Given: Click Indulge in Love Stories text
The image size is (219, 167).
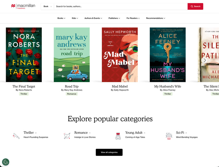Looking at the screenshot, I should tap(85, 137).
